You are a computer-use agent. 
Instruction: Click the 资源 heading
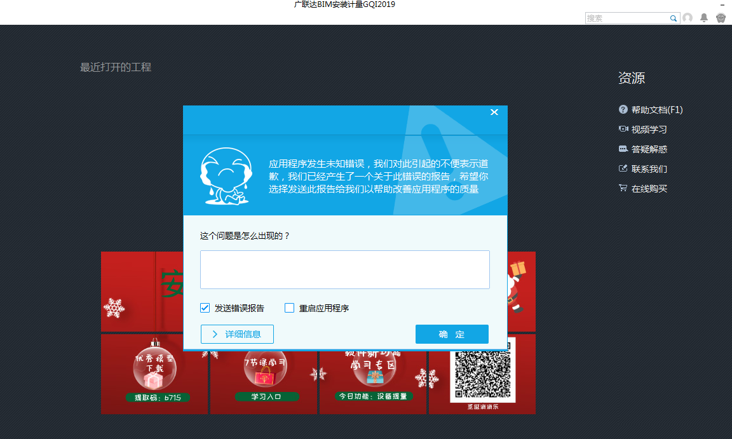point(631,78)
